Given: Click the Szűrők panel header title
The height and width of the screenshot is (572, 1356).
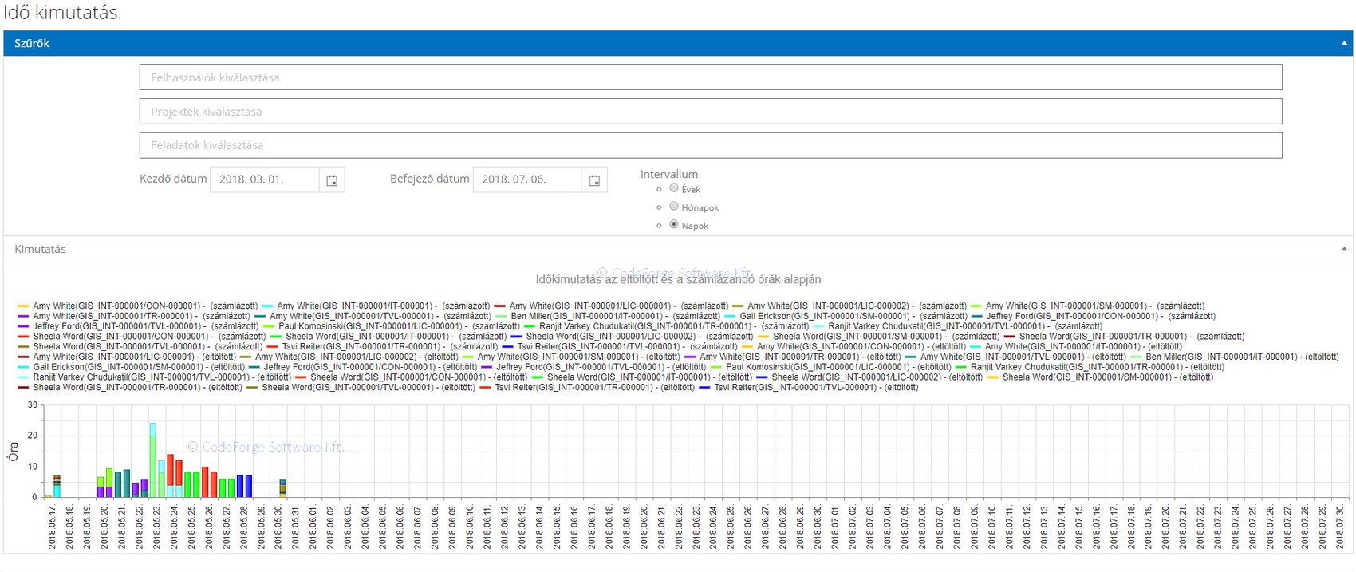Looking at the screenshot, I should click(32, 44).
